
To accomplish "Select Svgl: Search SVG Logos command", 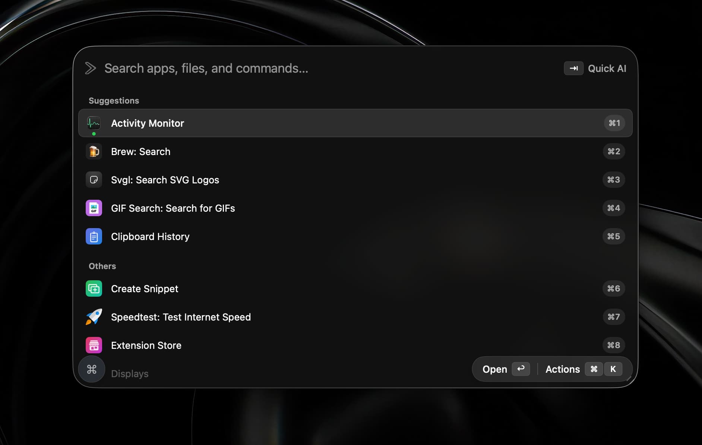I will pos(355,180).
